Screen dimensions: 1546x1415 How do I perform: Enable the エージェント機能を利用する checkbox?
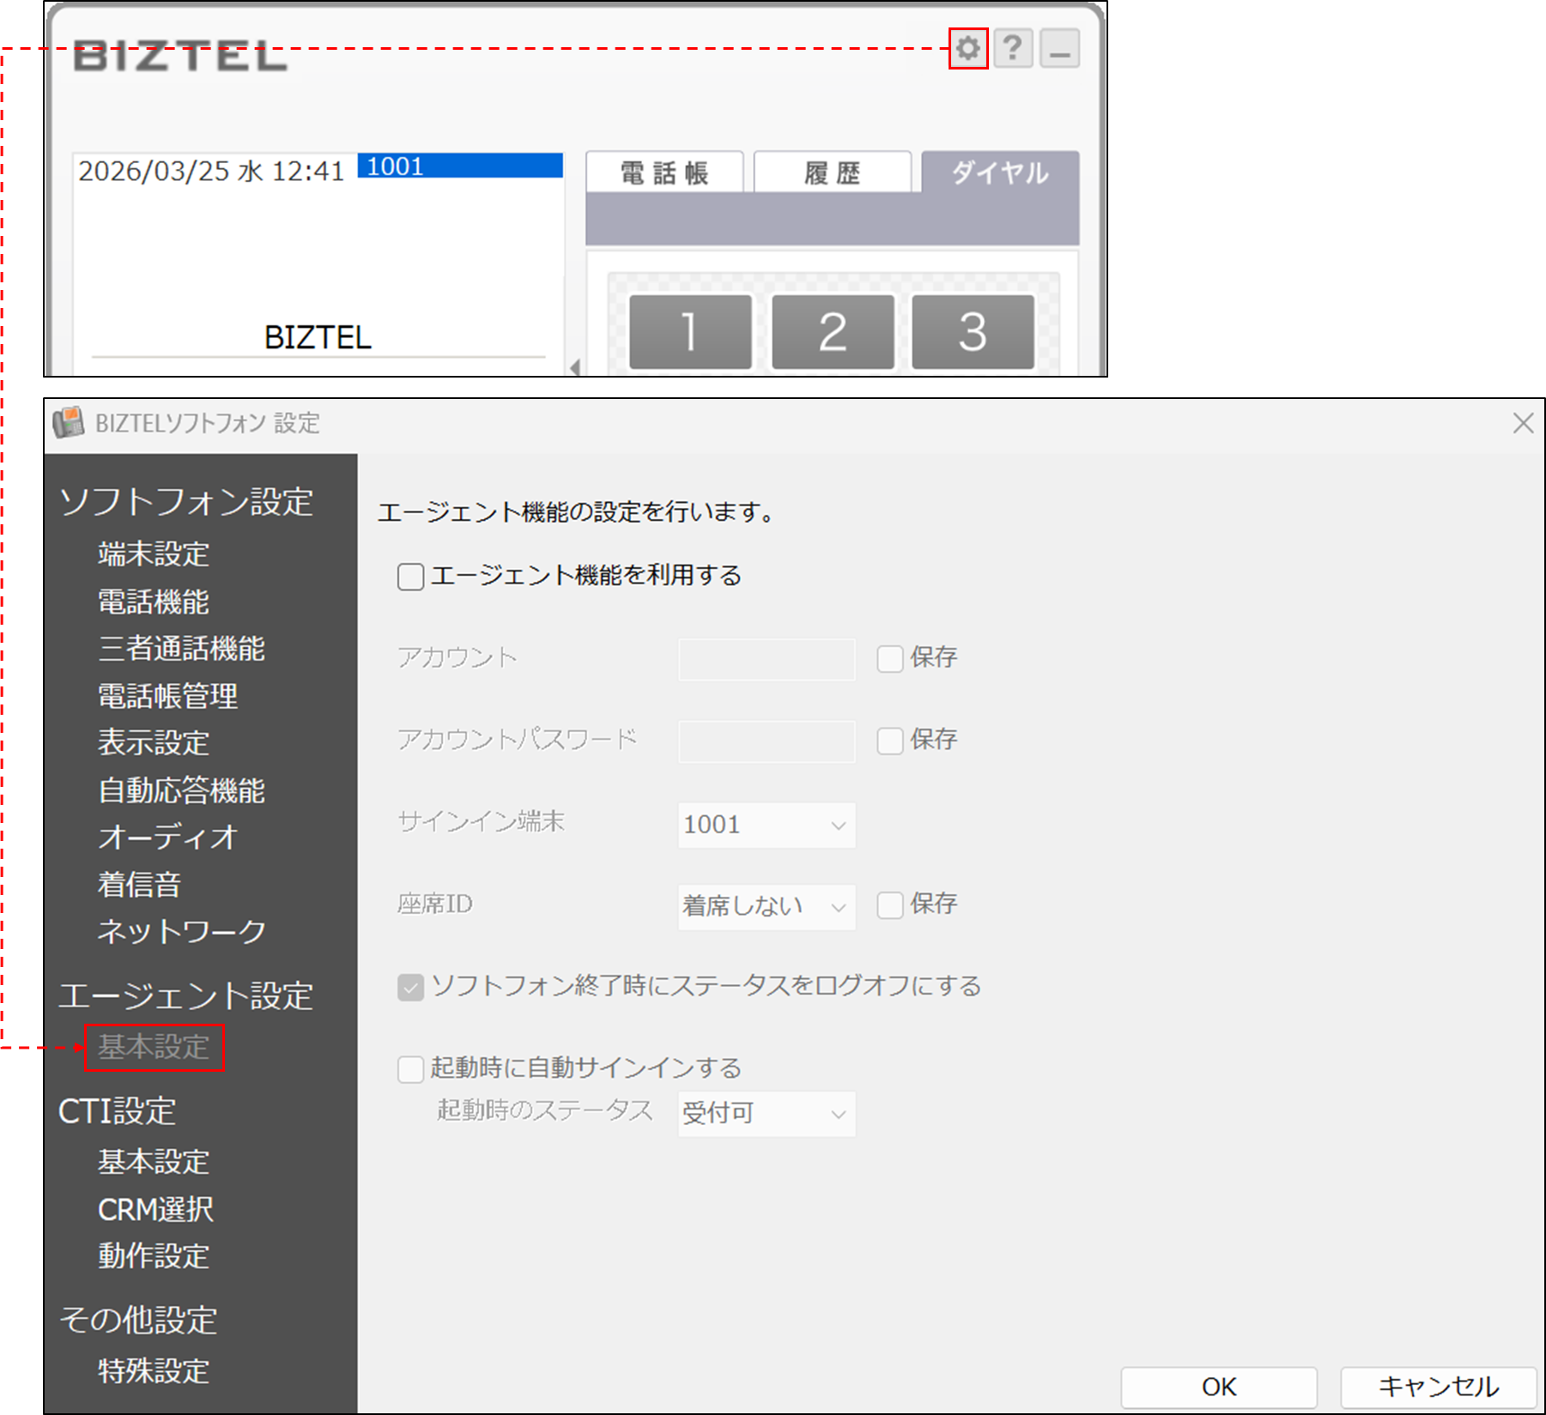click(410, 577)
